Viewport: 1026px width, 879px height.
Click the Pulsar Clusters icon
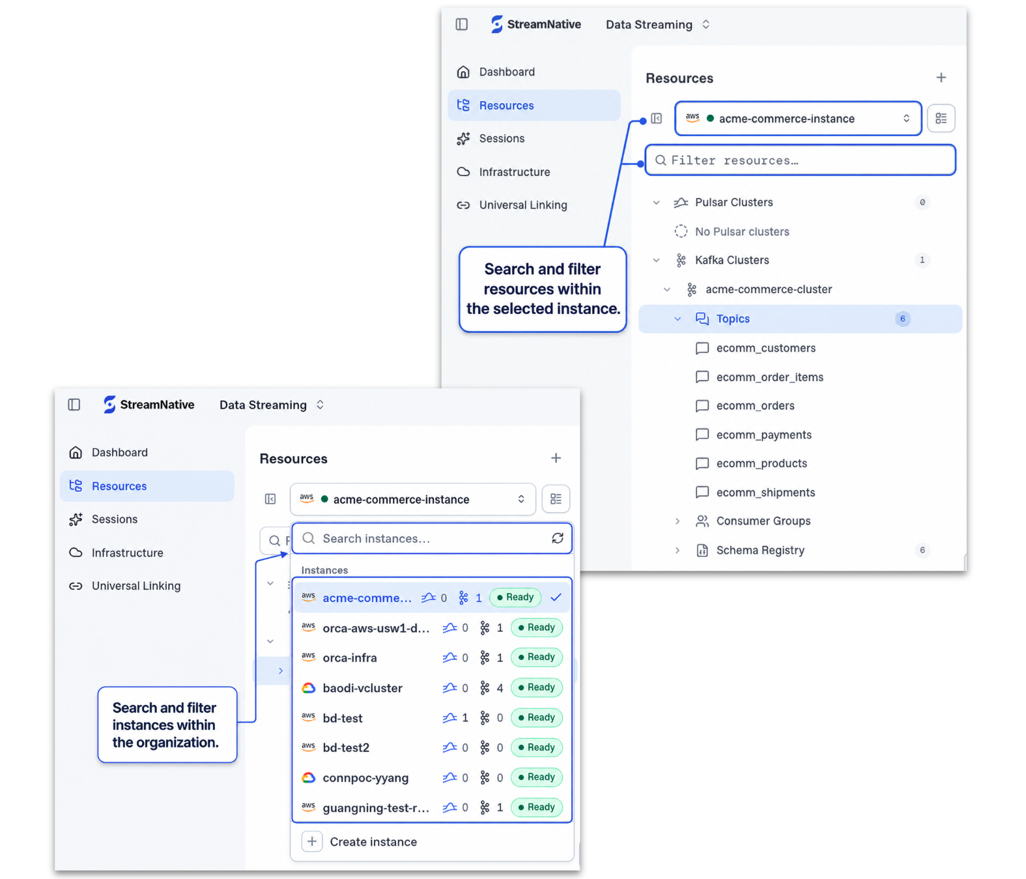681,203
